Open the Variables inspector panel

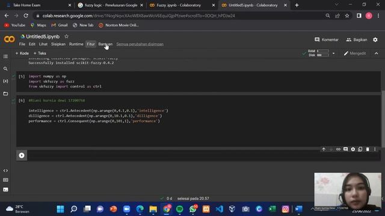tap(5, 81)
